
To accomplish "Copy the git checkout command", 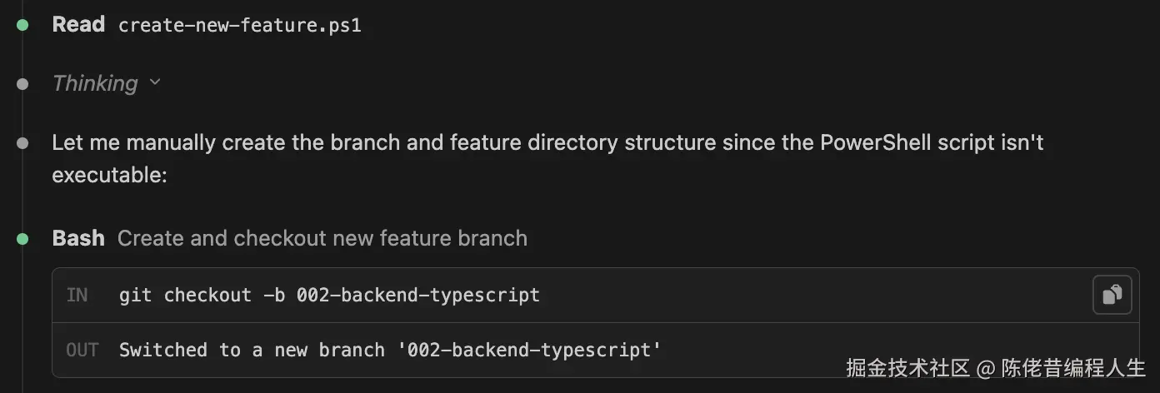I will (1112, 295).
